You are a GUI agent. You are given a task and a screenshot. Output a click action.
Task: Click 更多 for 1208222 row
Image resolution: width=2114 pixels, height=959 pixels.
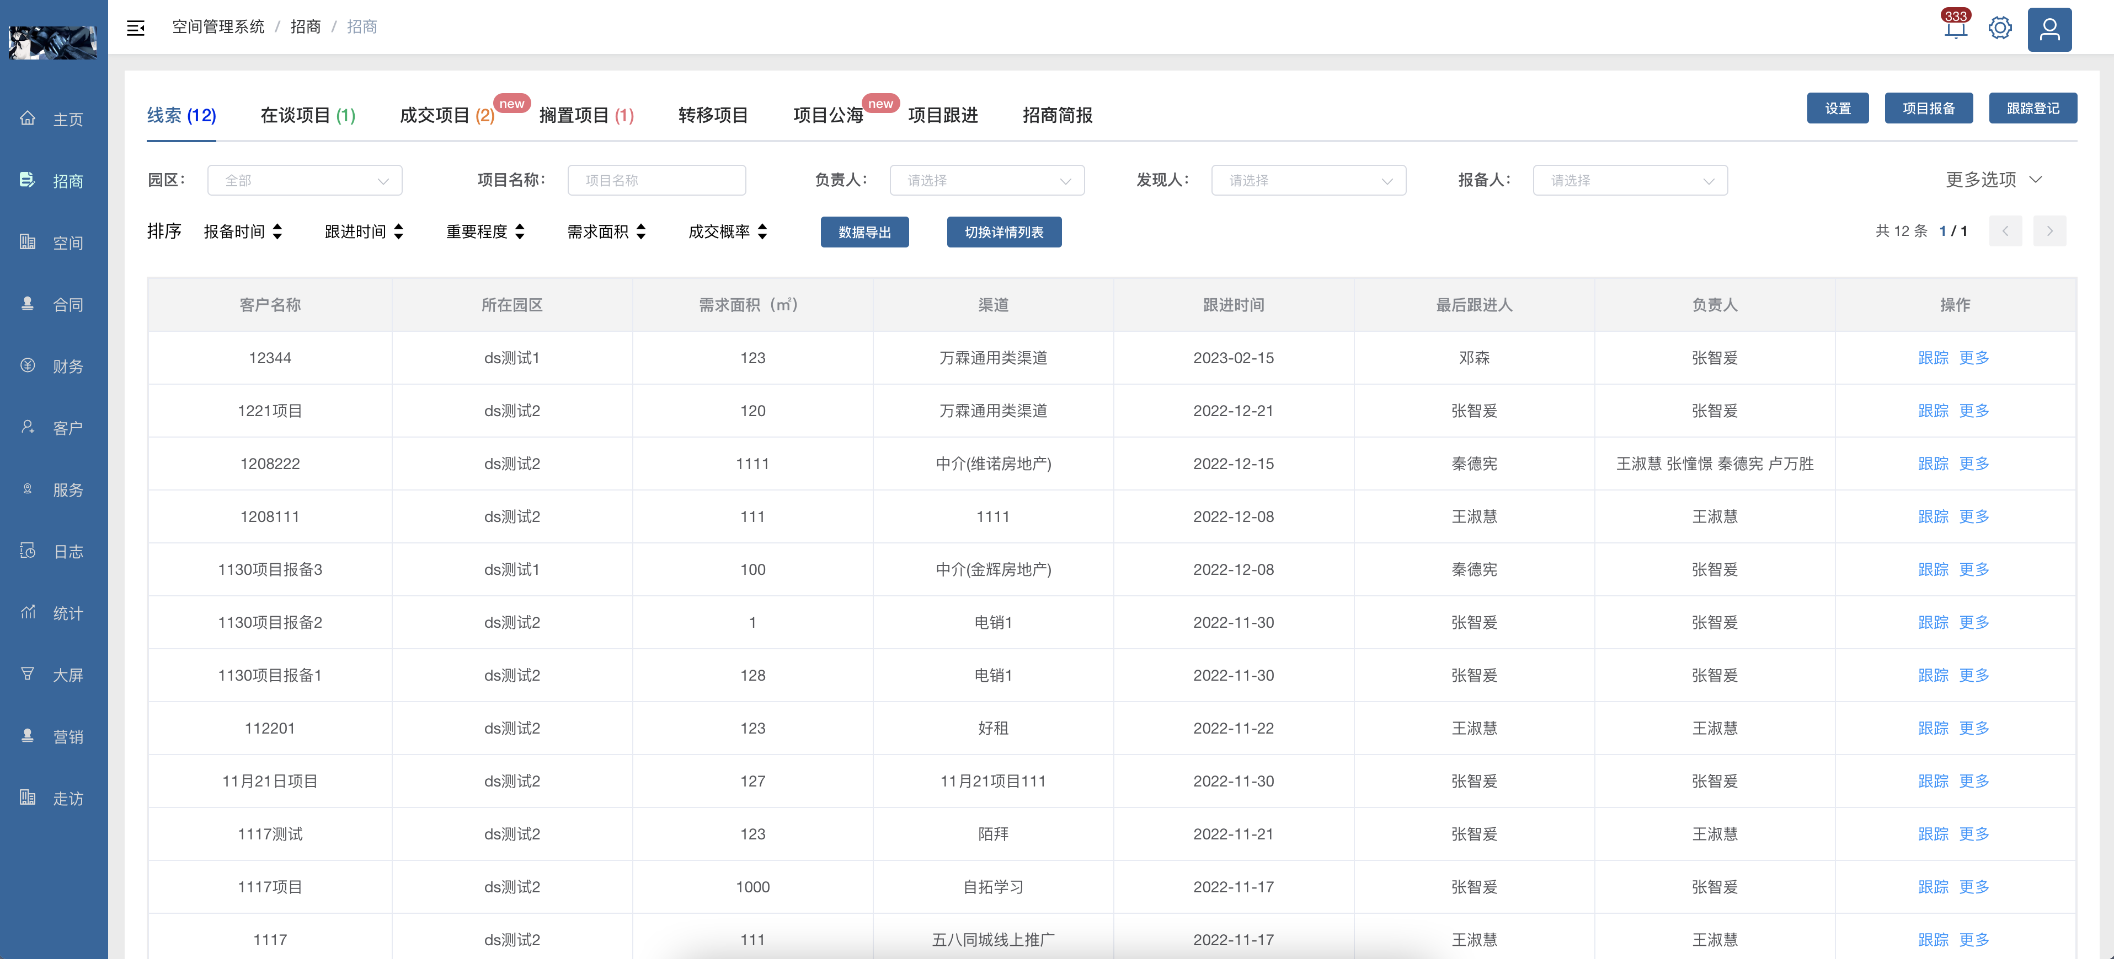(x=1974, y=464)
